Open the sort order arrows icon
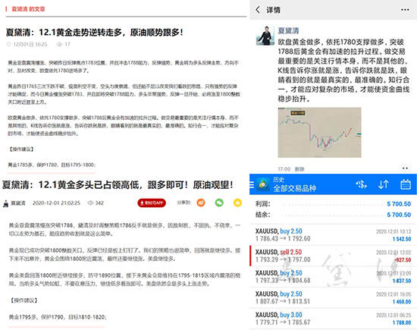Viewport: 417px width, 330px height. point(383,184)
